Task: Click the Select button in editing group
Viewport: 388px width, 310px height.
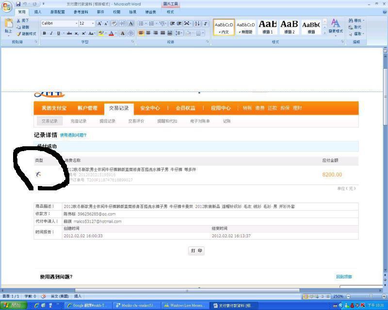Action: [x=356, y=33]
